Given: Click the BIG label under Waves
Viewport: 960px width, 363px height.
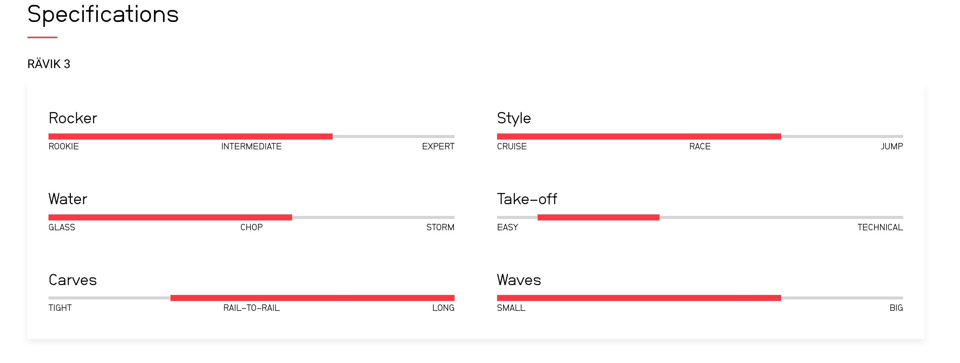Looking at the screenshot, I should click(896, 308).
